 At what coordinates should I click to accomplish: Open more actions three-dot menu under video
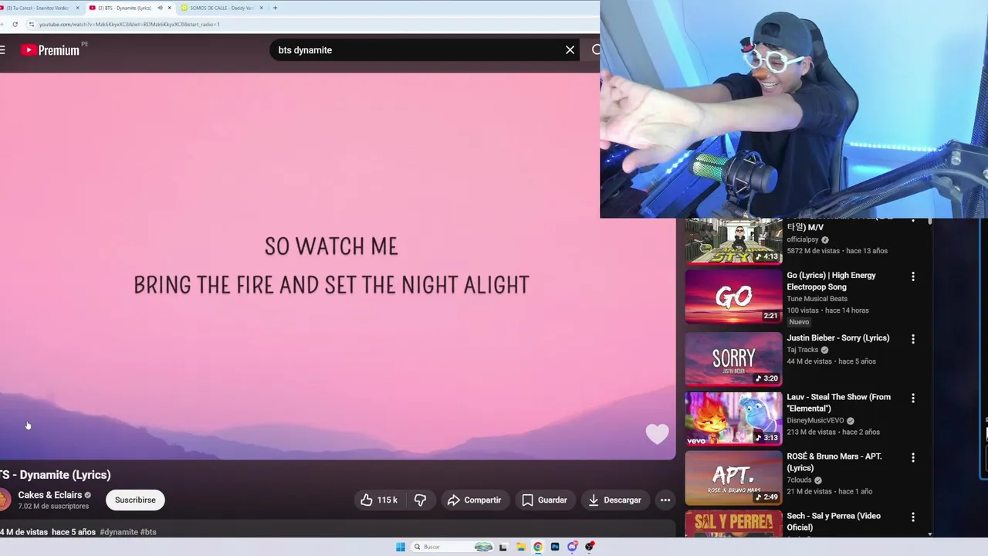pyautogui.click(x=665, y=500)
